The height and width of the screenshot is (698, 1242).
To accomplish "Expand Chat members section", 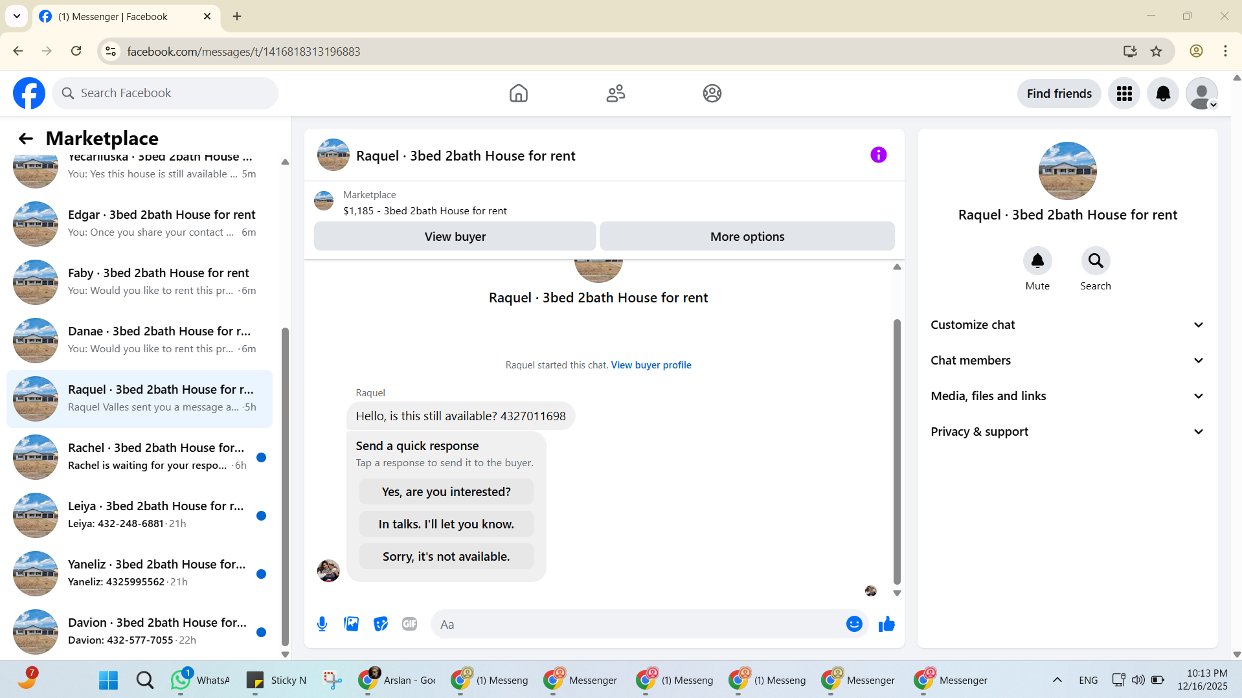I will 1067,361.
